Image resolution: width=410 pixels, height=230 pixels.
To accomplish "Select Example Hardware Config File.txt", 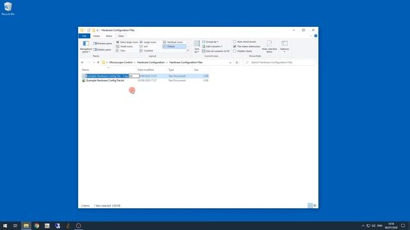I will tap(105, 80).
